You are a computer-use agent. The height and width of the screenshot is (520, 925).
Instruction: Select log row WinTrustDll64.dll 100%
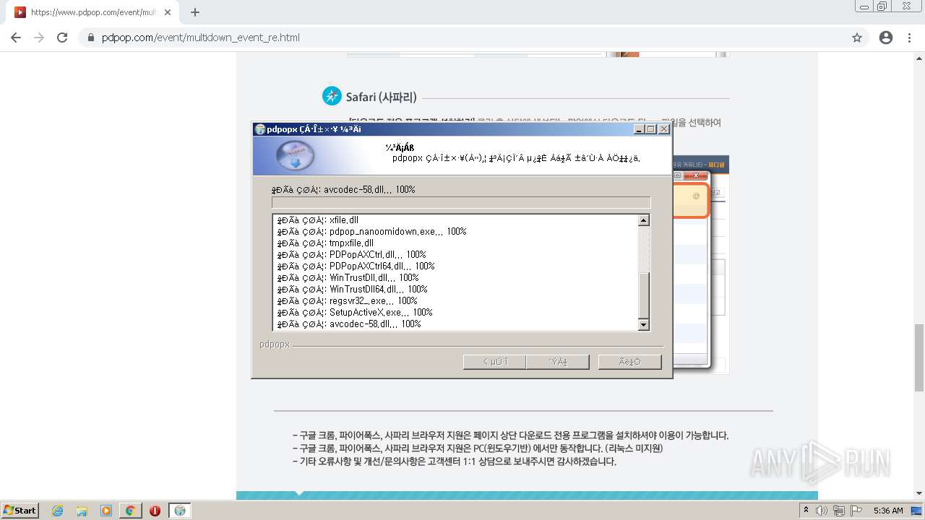(352, 290)
